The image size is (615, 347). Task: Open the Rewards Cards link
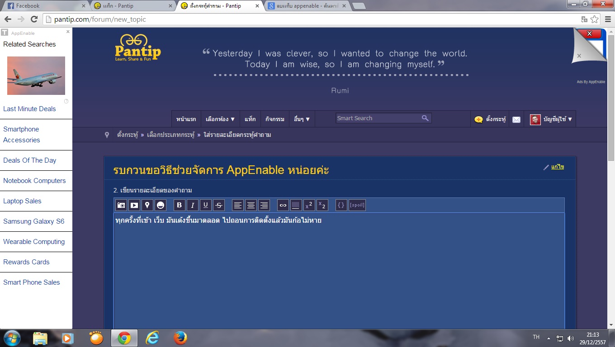26,262
